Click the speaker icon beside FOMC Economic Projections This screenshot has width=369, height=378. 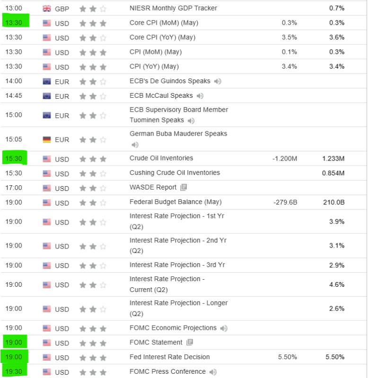tap(224, 328)
